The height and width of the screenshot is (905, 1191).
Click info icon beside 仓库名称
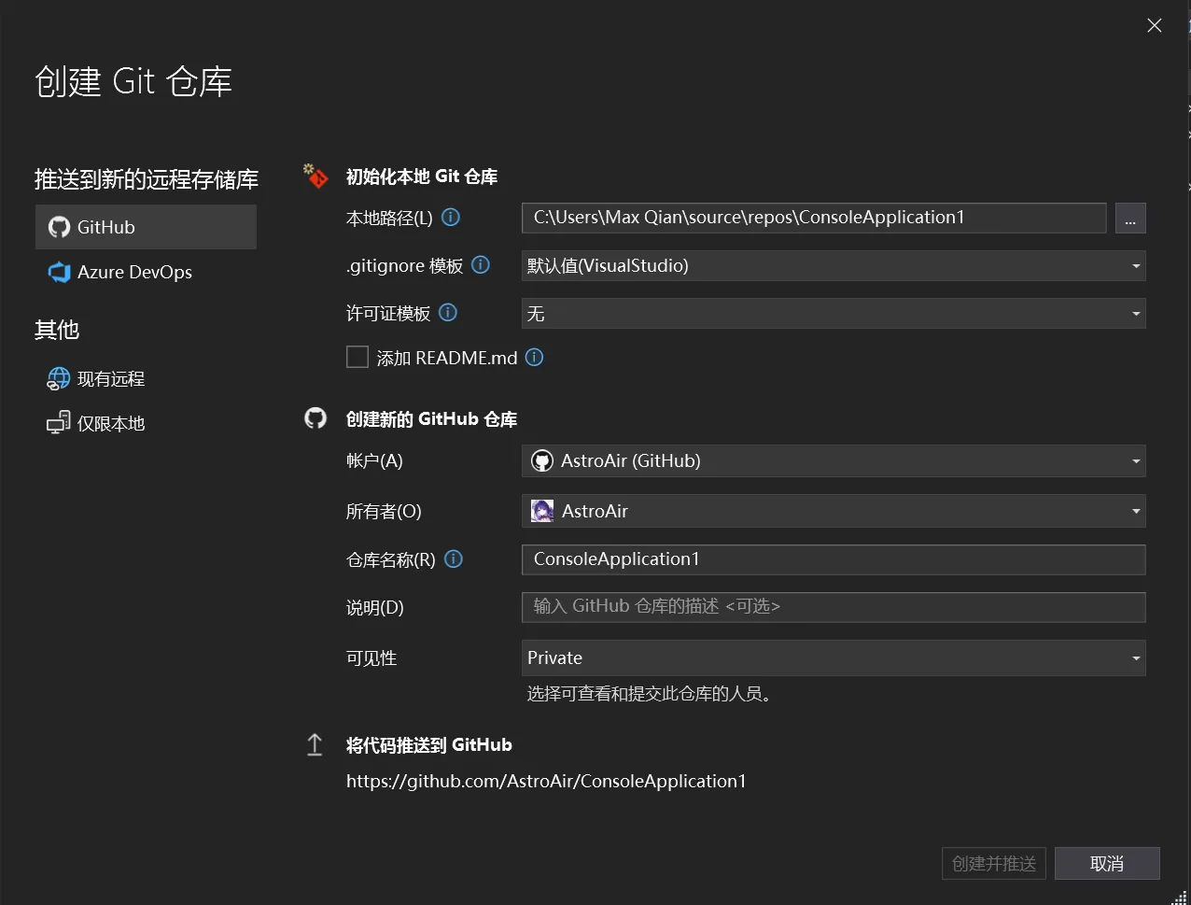point(454,559)
